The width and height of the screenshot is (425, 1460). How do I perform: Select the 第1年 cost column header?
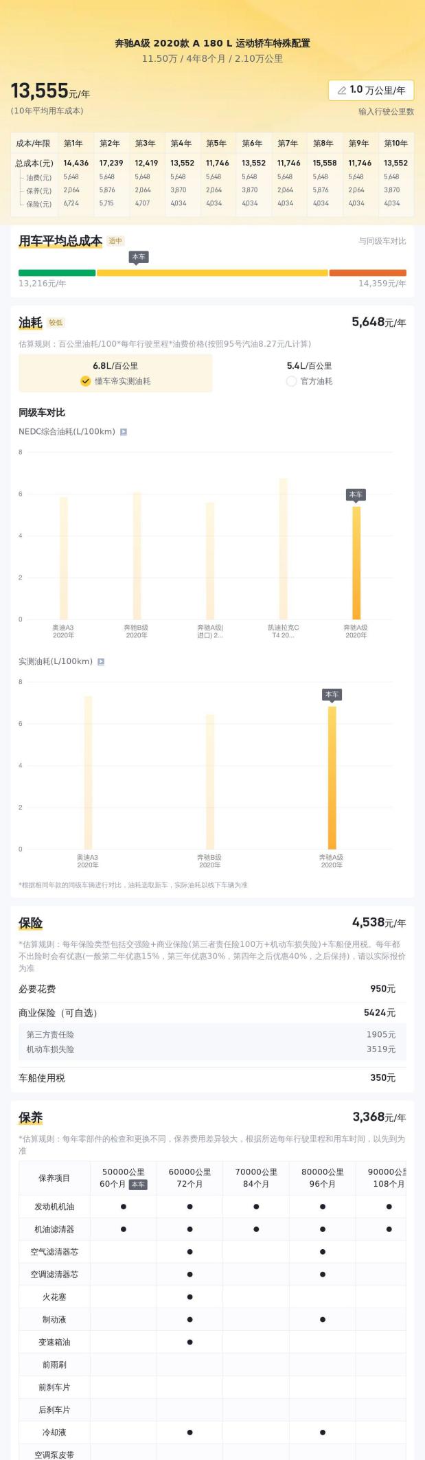point(73,144)
